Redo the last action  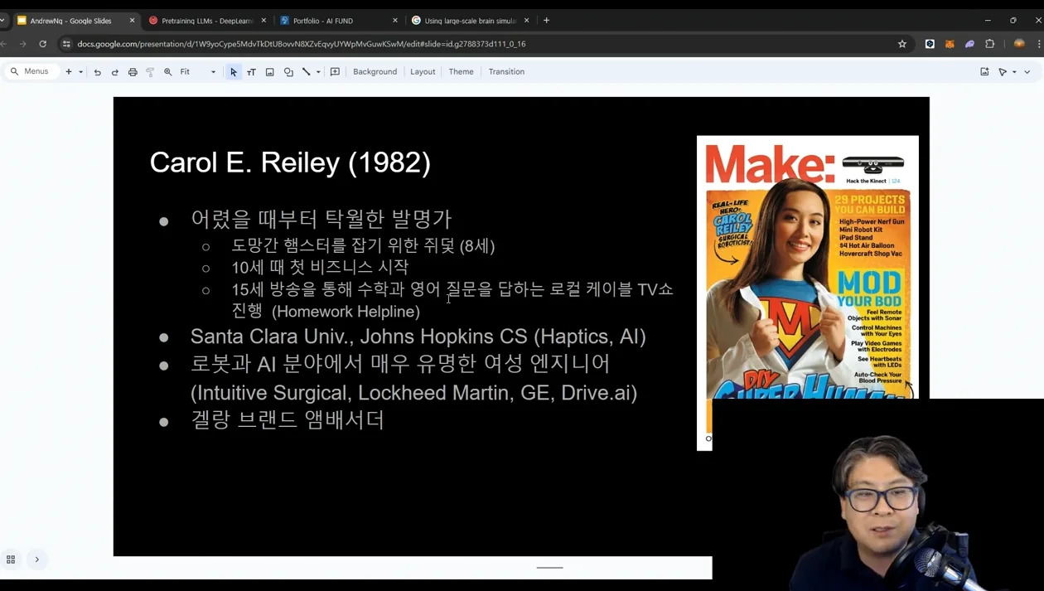coord(115,72)
